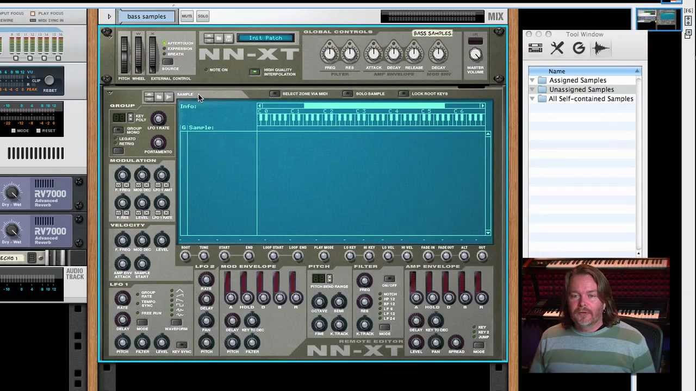The height and width of the screenshot is (391, 696).
Task: Click the pitch OCTAVE knob
Action: [319, 302]
